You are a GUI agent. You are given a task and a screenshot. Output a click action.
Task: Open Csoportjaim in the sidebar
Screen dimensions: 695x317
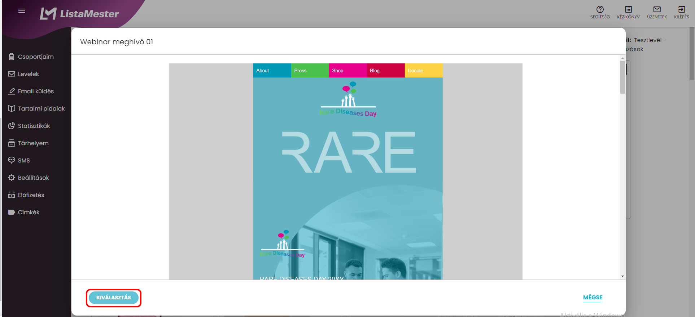pyautogui.click(x=36, y=57)
